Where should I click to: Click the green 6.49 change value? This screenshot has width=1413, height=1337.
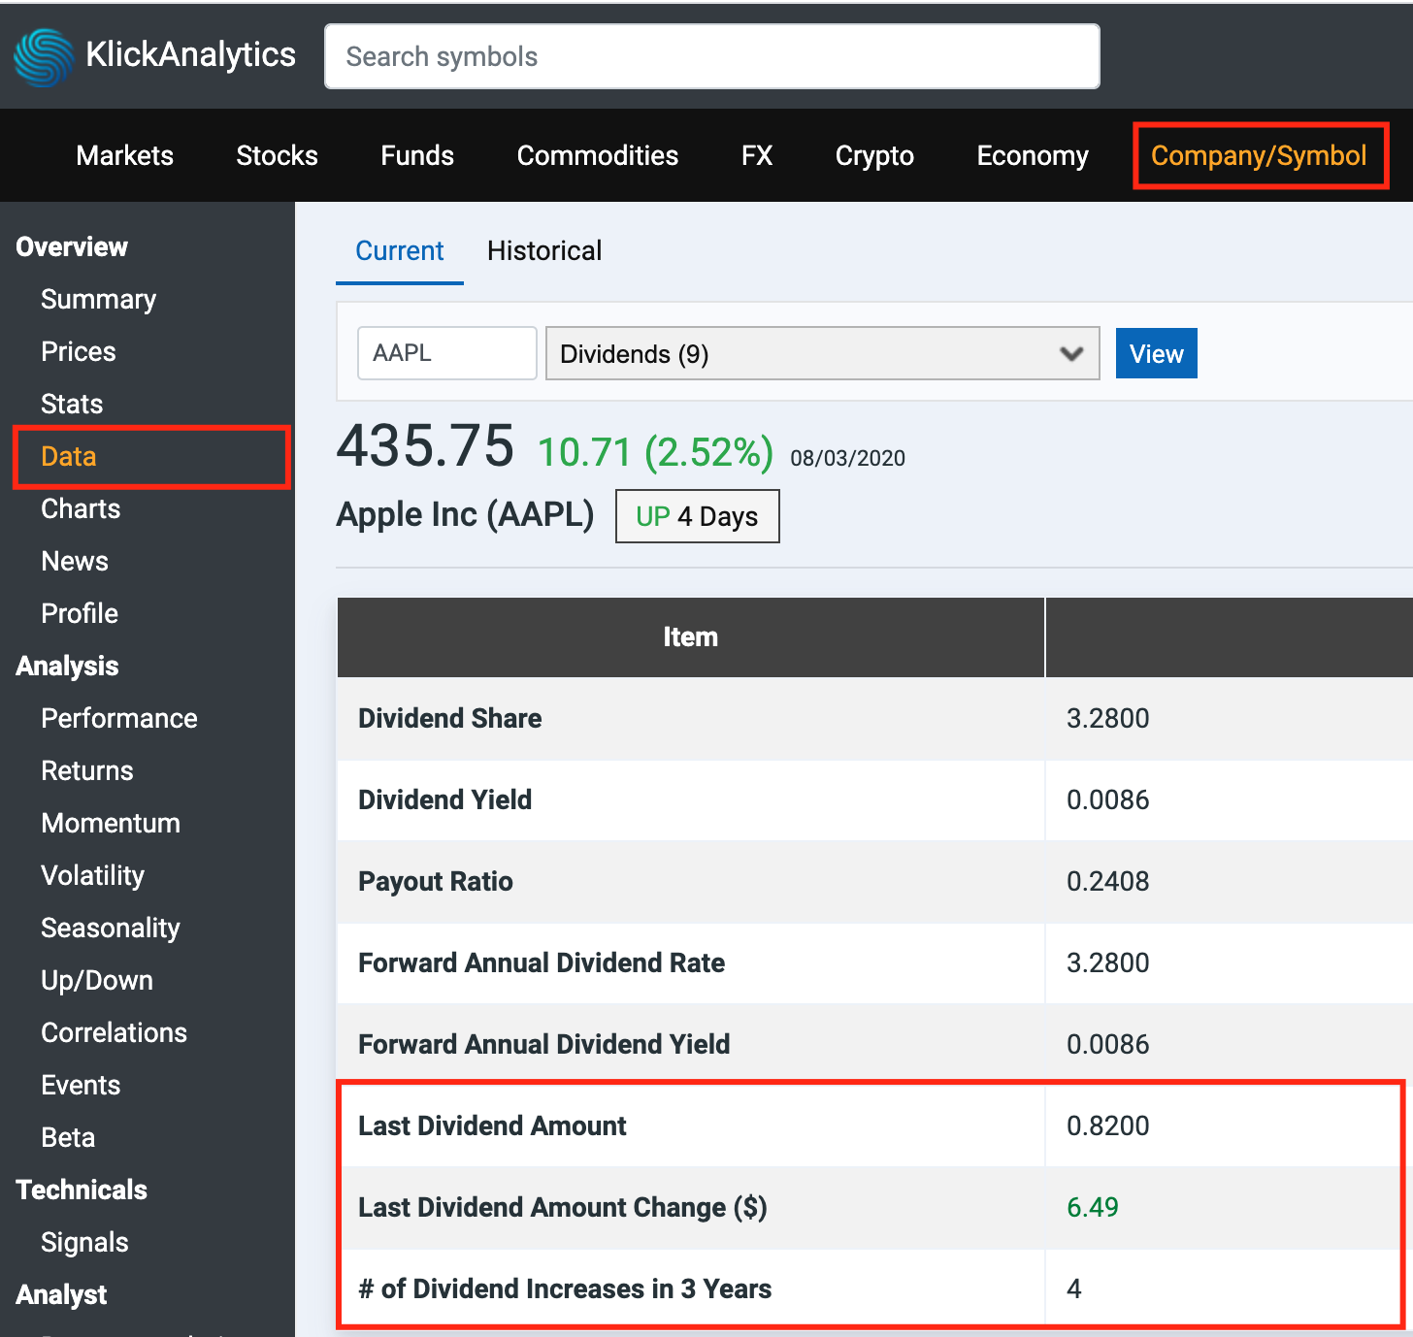point(1093,1207)
